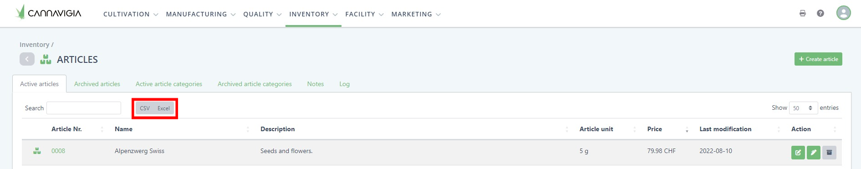The height and width of the screenshot is (169, 861).
Task: Archive the Alpenzwerg Swiss article
Action: (829, 153)
